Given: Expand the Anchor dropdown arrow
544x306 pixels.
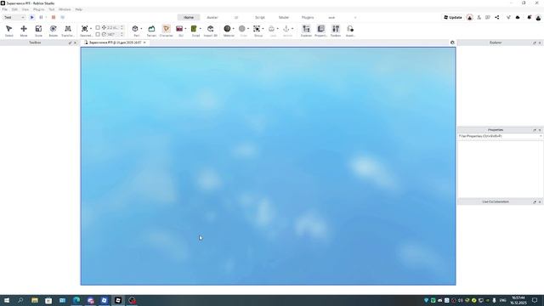Looking at the screenshot, I should click(x=292, y=29).
